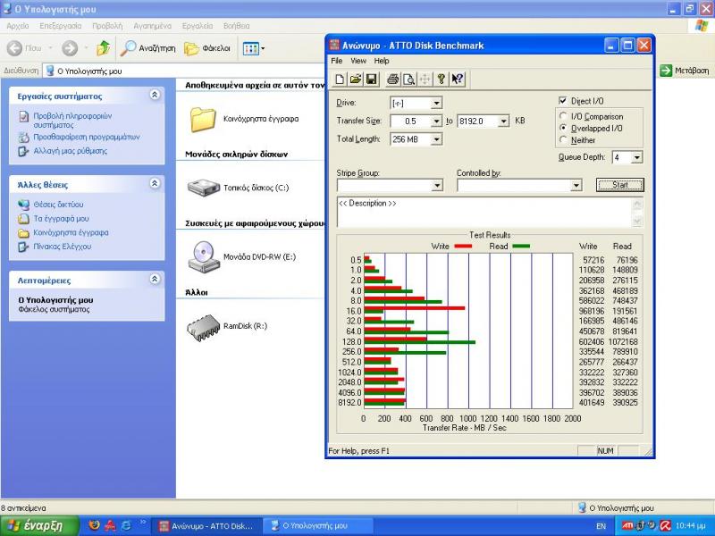Click the Αναζήτηση search button in Explorer

(x=147, y=48)
